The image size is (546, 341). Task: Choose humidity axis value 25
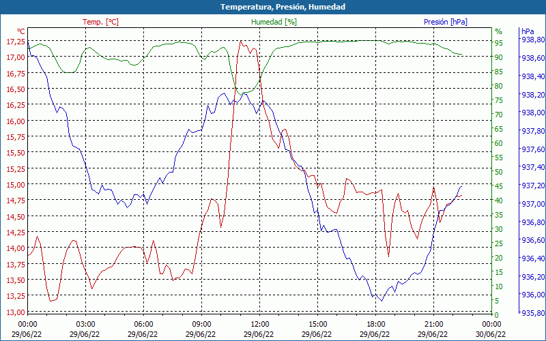pyautogui.click(x=499, y=243)
